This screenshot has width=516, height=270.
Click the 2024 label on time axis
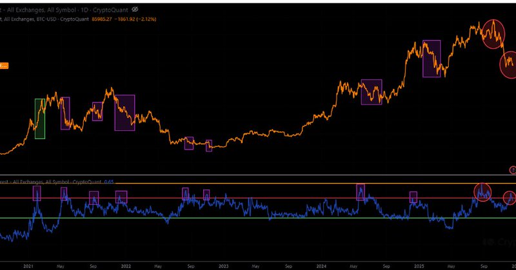(321, 266)
